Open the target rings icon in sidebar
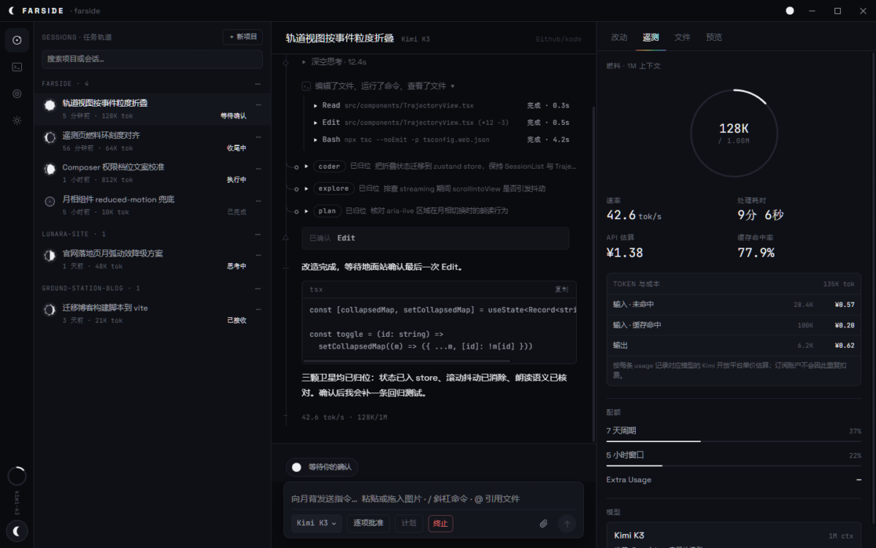Image resolution: width=876 pixels, height=548 pixels. point(17,94)
